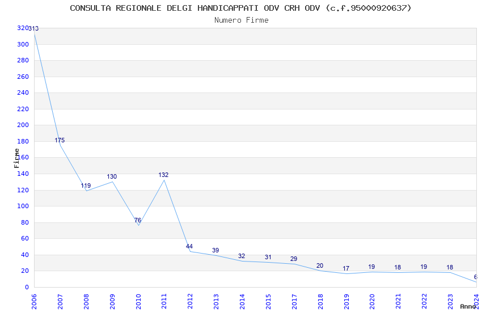Click the y-axis value 0
The width and height of the screenshot is (482, 312).
[x=27, y=287]
